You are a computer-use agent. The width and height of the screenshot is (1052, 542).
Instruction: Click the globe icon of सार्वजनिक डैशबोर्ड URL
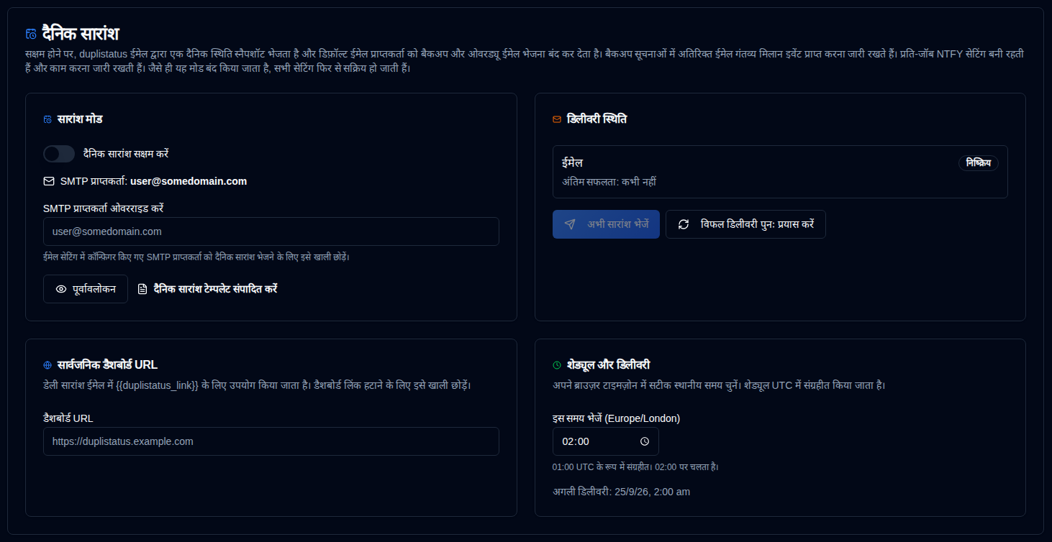coord(47,365)
